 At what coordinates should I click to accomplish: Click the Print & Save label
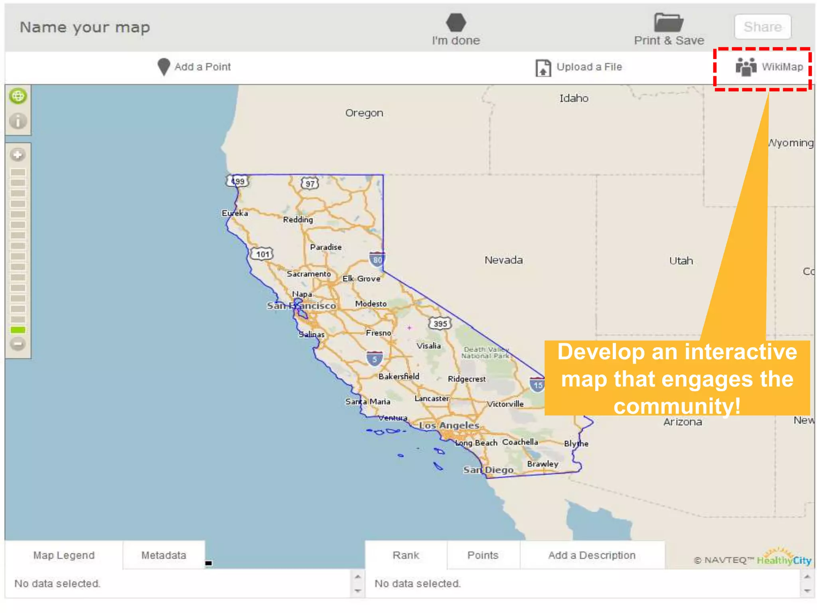[669, 40]
